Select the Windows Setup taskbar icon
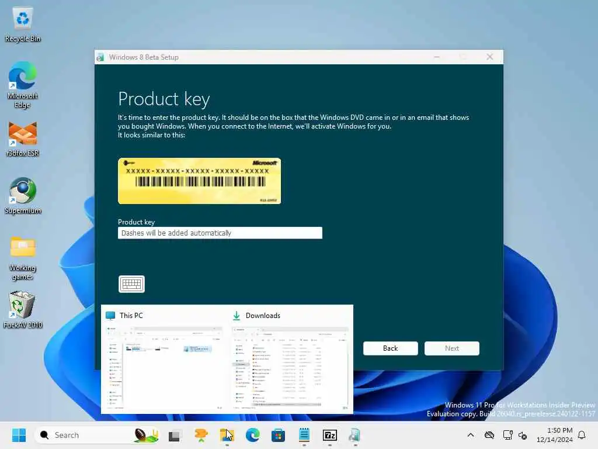This screenshot has width=598, height=449. (354, 435)
